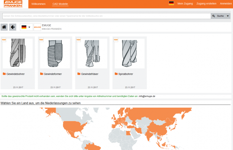233x150 pixels.
Task: Click Zugang erstellen to create an account
Action: click(206, 3)
